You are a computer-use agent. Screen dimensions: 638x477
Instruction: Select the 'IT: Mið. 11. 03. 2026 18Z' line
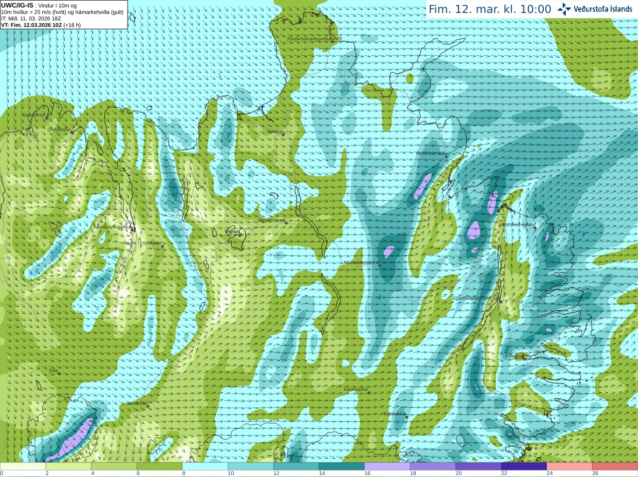pos(31,18)
